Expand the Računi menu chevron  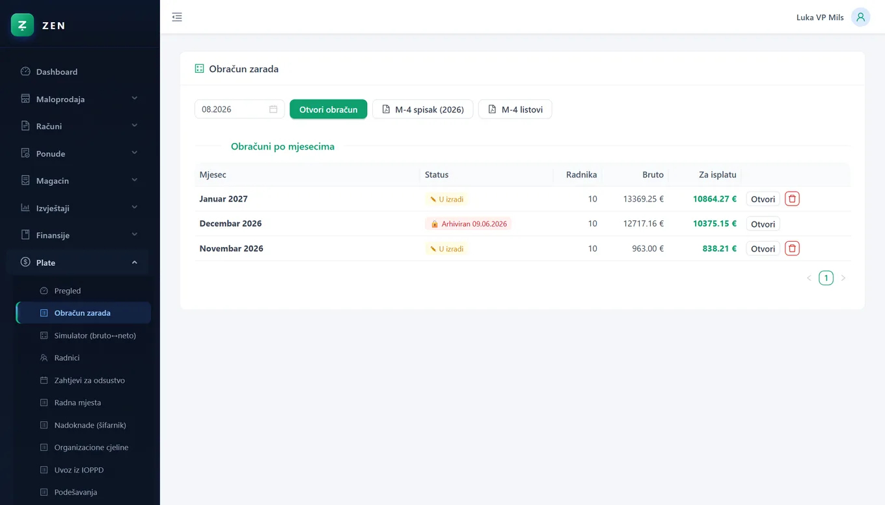point(135,126)
